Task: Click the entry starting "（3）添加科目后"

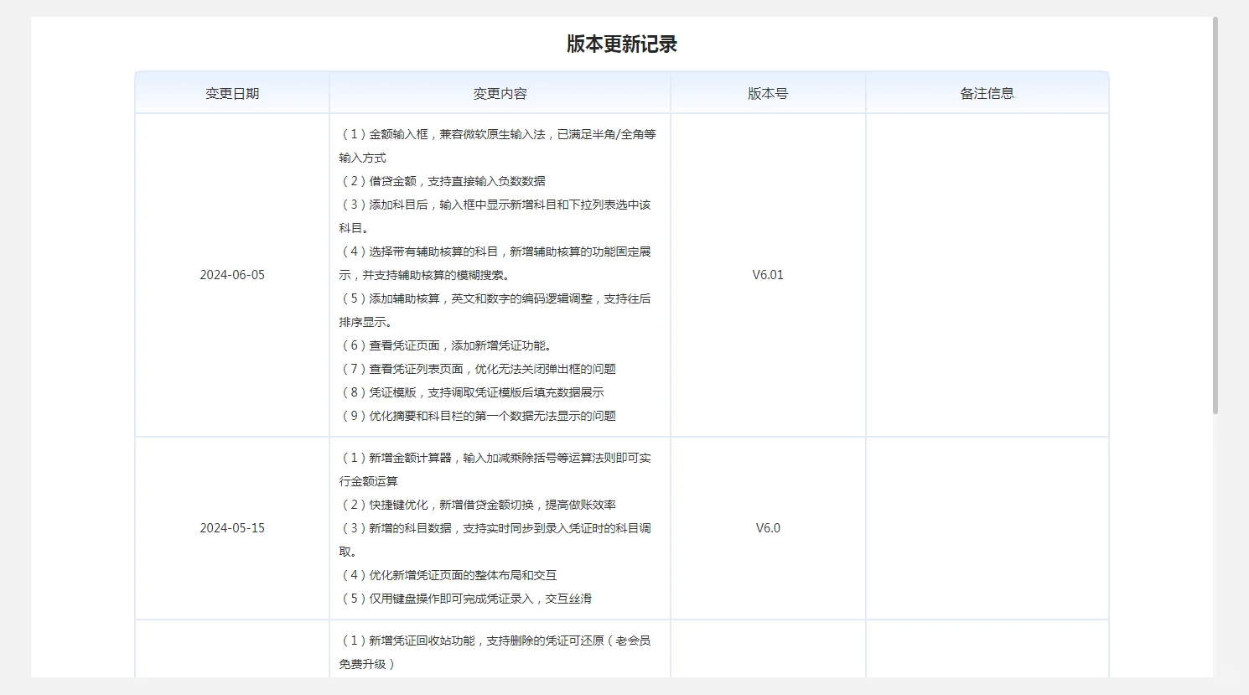Action: click(495, 216)
